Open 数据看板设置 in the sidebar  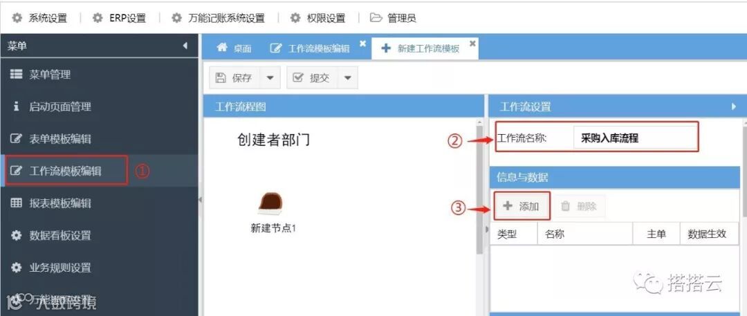click(x=99, y=236)
